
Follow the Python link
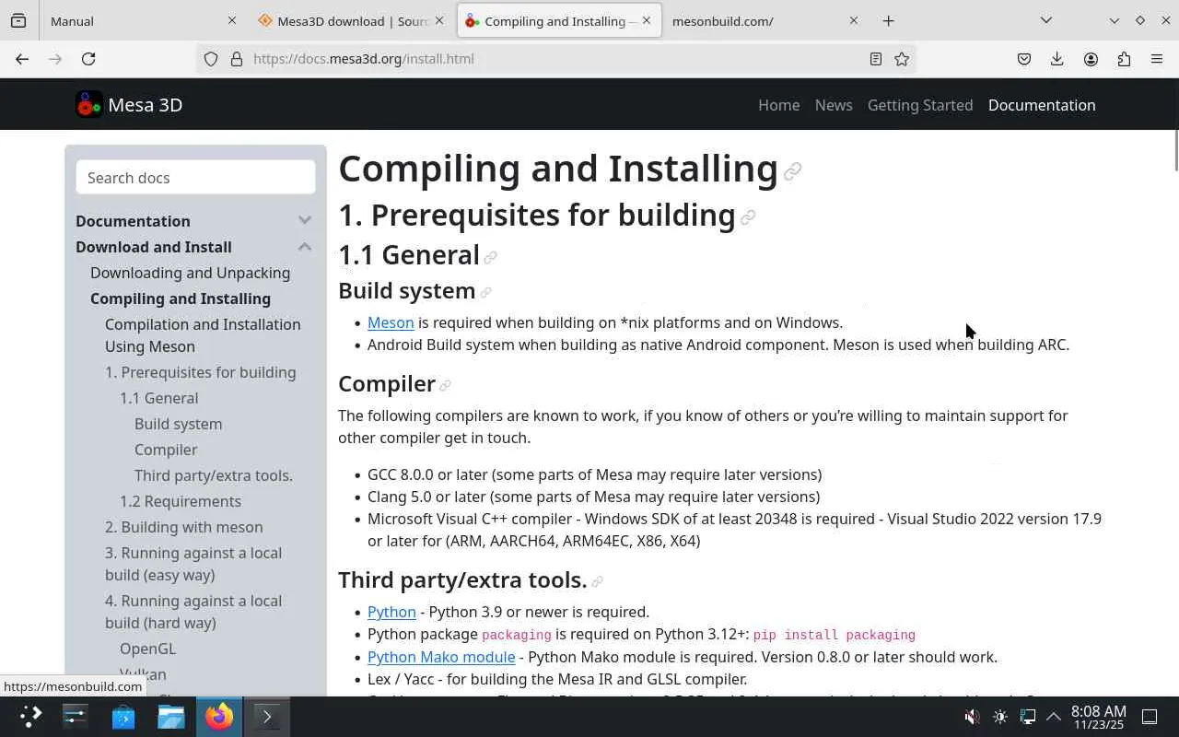(391, 612)
